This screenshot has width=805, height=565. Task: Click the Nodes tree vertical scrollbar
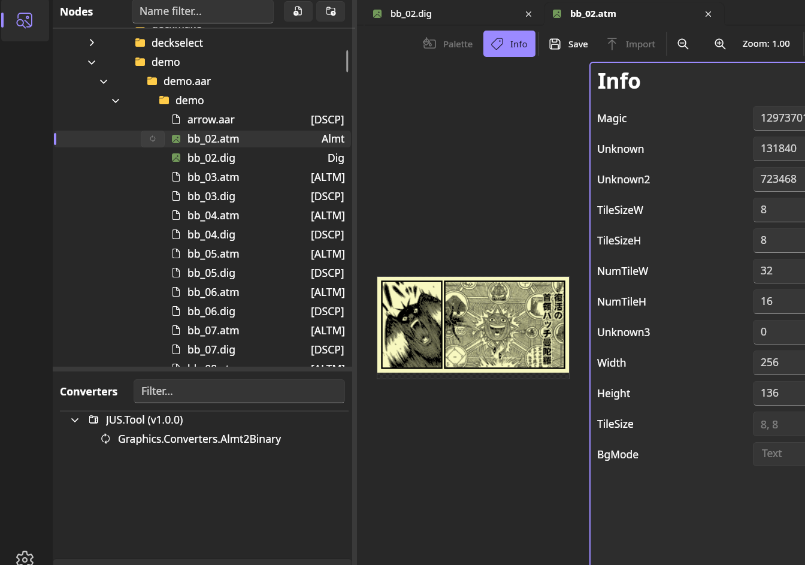[347, 61]
